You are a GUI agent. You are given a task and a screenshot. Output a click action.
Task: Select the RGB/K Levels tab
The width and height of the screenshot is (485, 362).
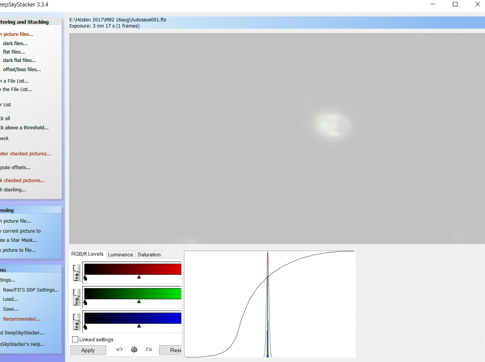[87, 254]
